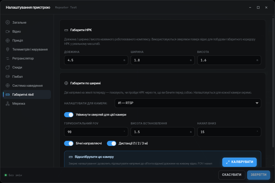Click the КАЛІБРУВАТИ button

239,162
